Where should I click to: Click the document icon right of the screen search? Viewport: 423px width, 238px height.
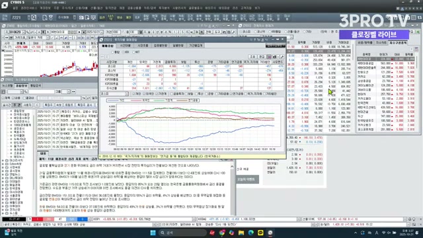pos(44,18)
